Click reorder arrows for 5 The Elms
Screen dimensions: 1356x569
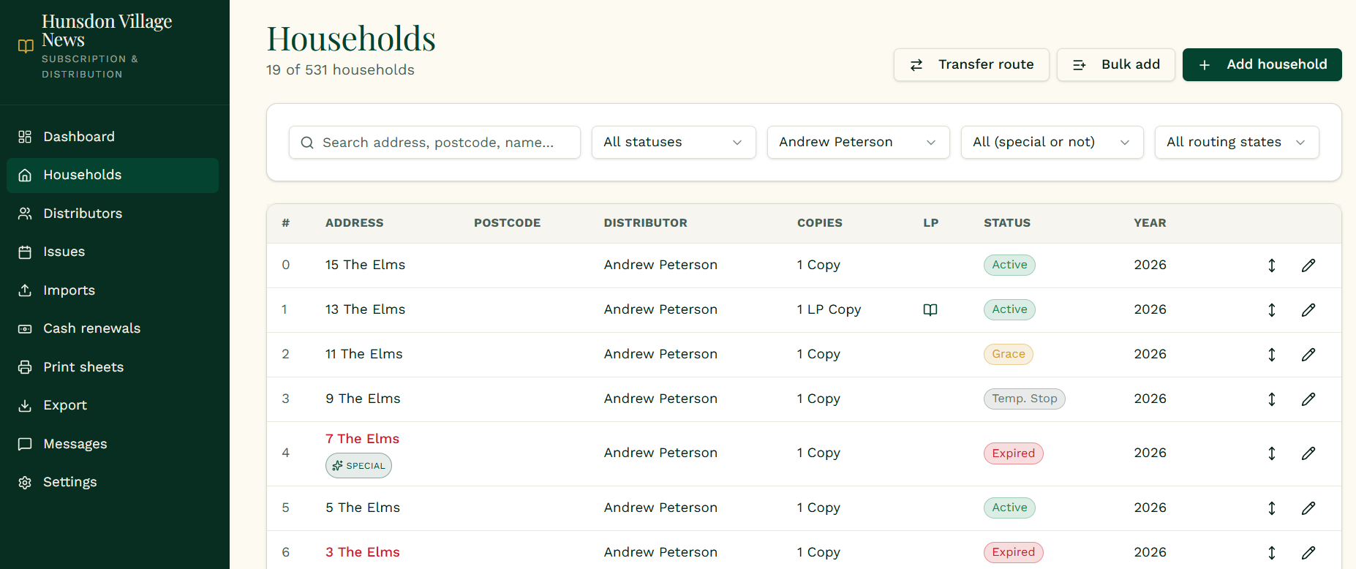[1272, 508]
